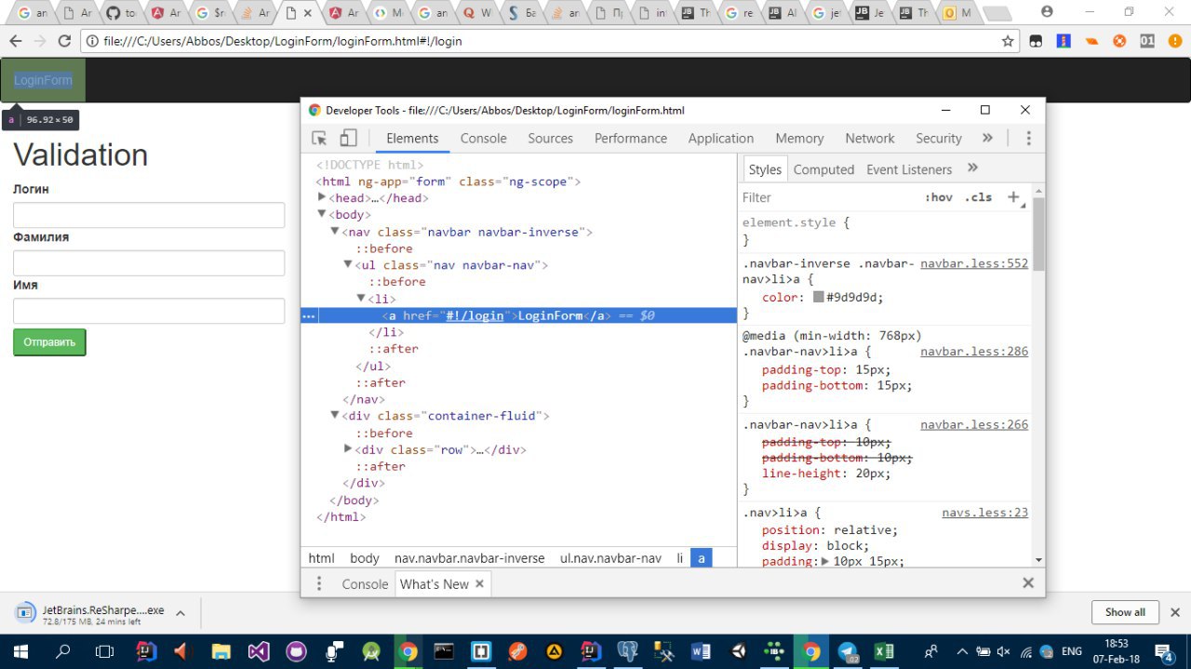This screenshot has width=1191, height=669.
Task: Click the new style rule plus icon
Action: click(x=1013, y=197)
